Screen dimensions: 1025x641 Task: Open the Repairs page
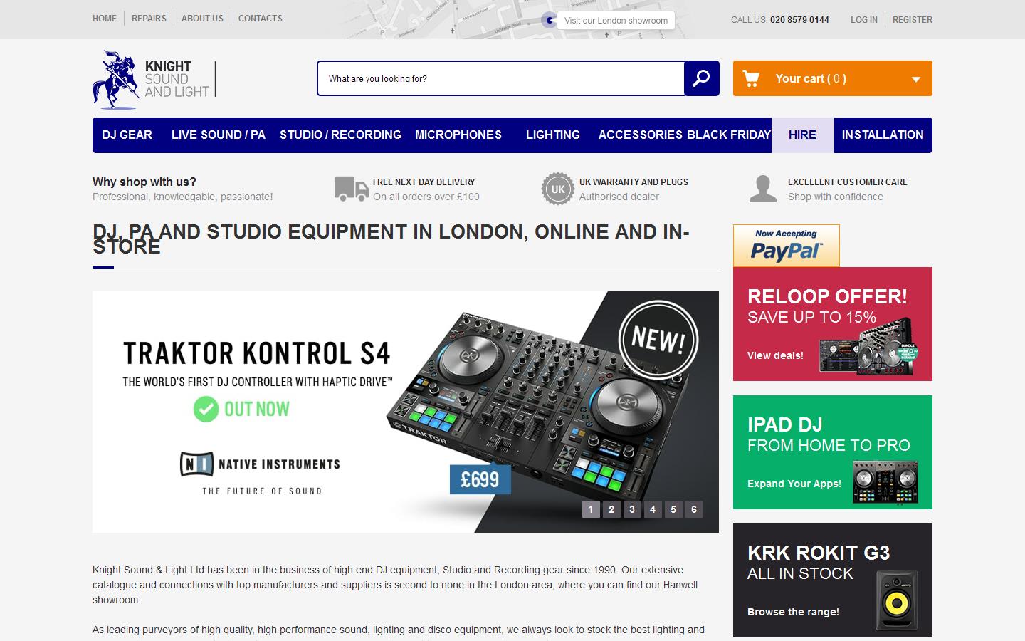coord(149,19)
